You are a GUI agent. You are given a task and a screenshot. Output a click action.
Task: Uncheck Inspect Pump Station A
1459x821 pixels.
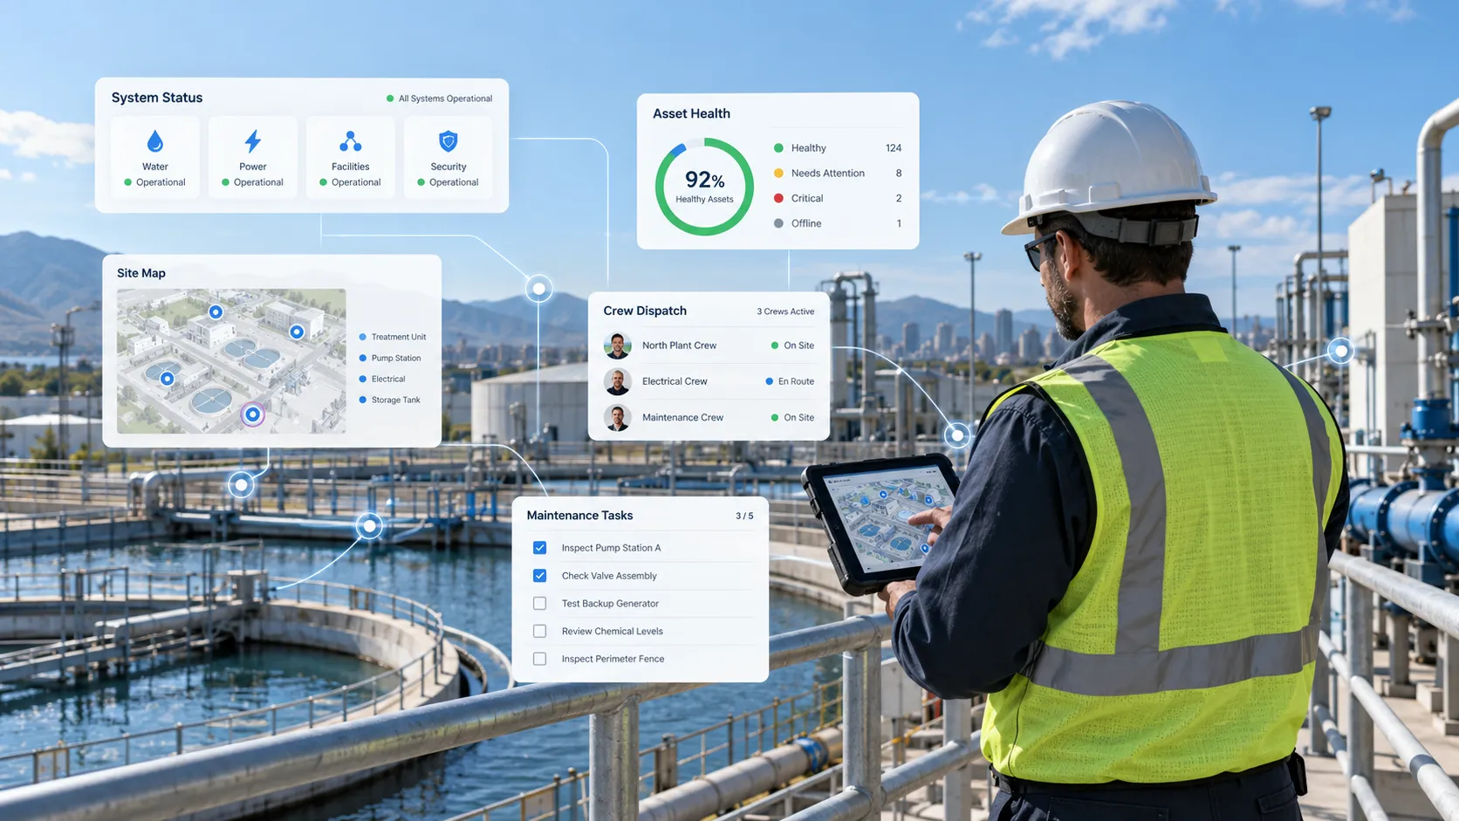point(539,548)
